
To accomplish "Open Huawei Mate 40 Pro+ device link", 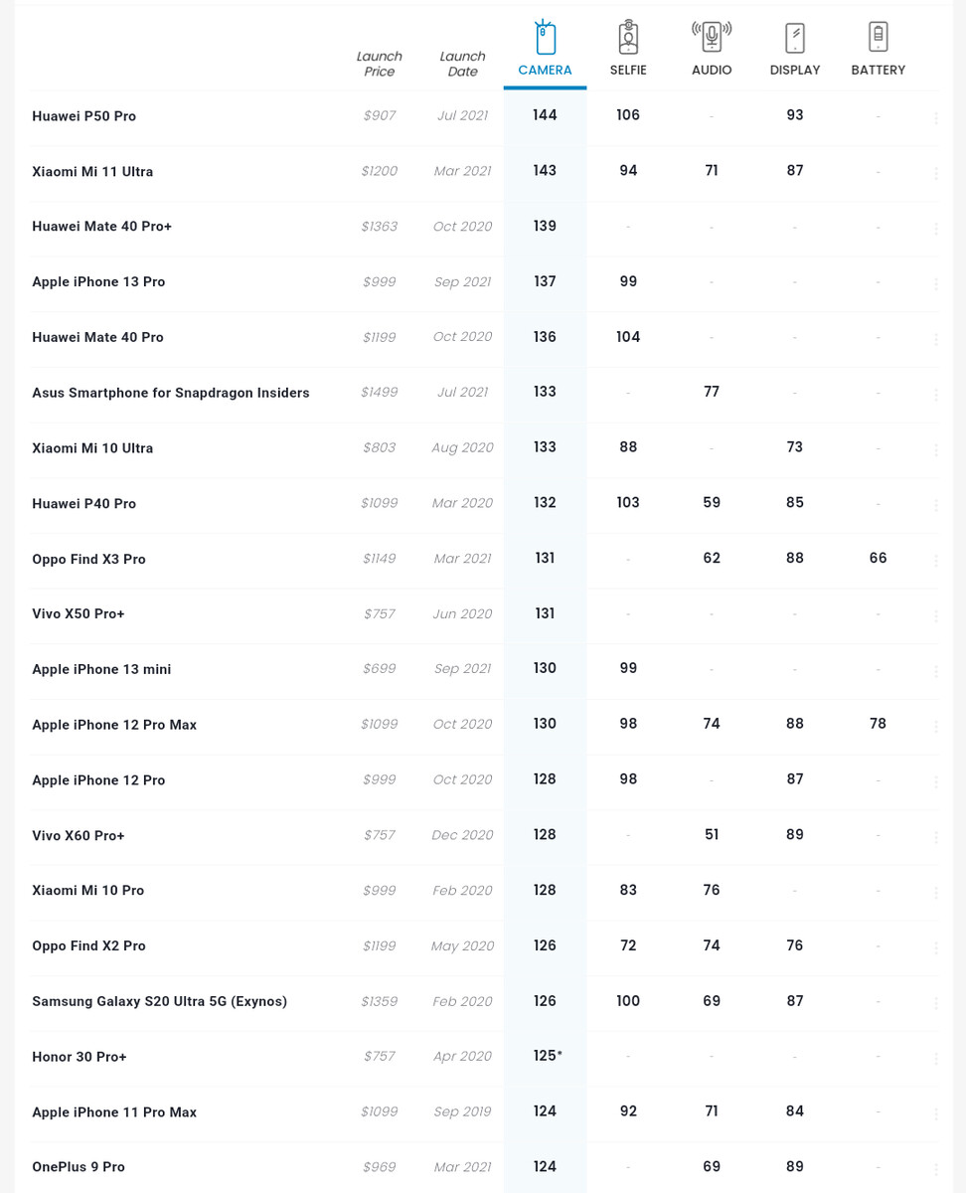I will 101,227.
